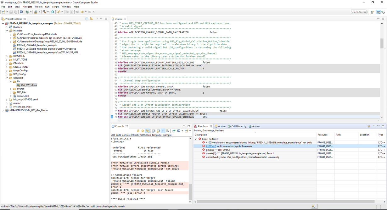The width and height of the screenshot is (387, 210).
Task: Minimize the Console panel
Action: pos(184,126)
